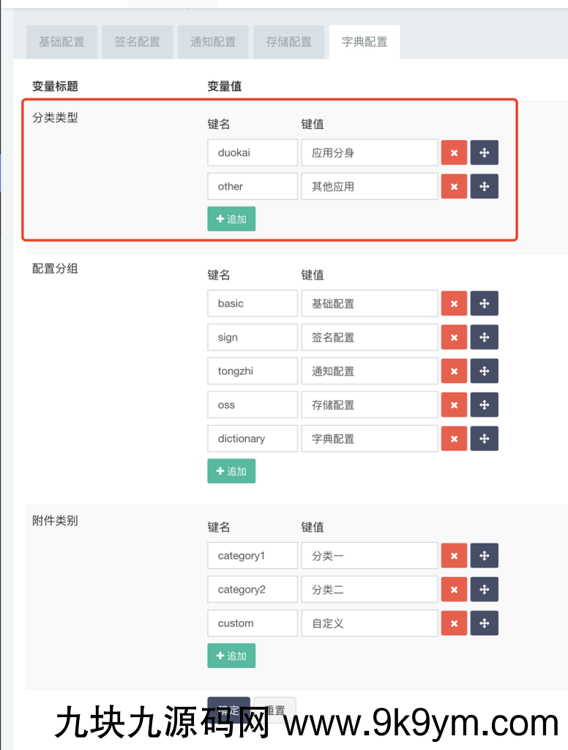Remove the sign config group entry
The width and height of the screenshot is (568, 750).
click(454, 337)
